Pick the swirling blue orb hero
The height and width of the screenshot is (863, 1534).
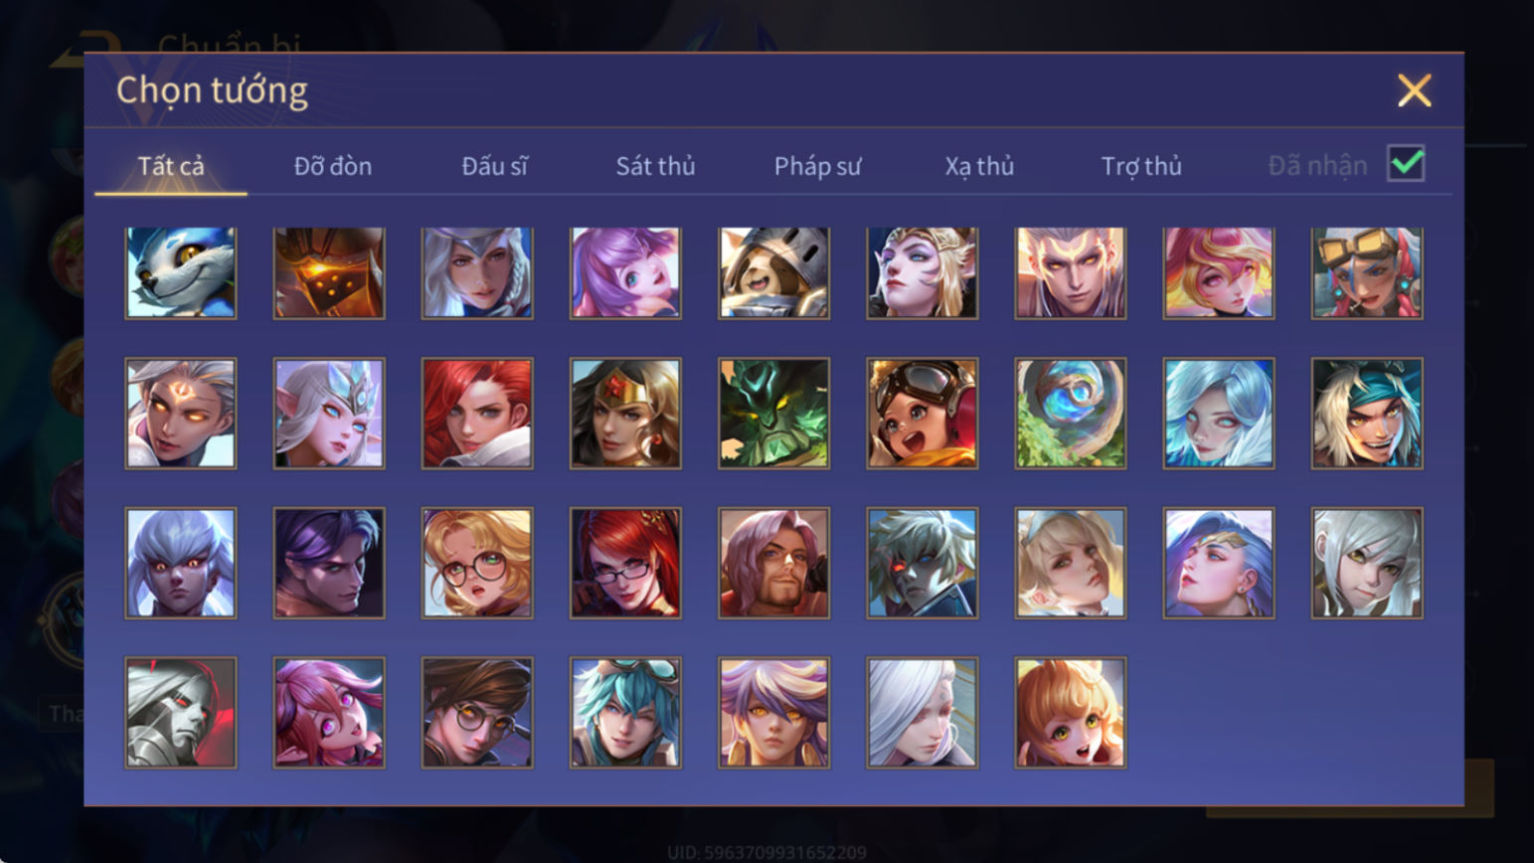click(x=1071, y=414)
